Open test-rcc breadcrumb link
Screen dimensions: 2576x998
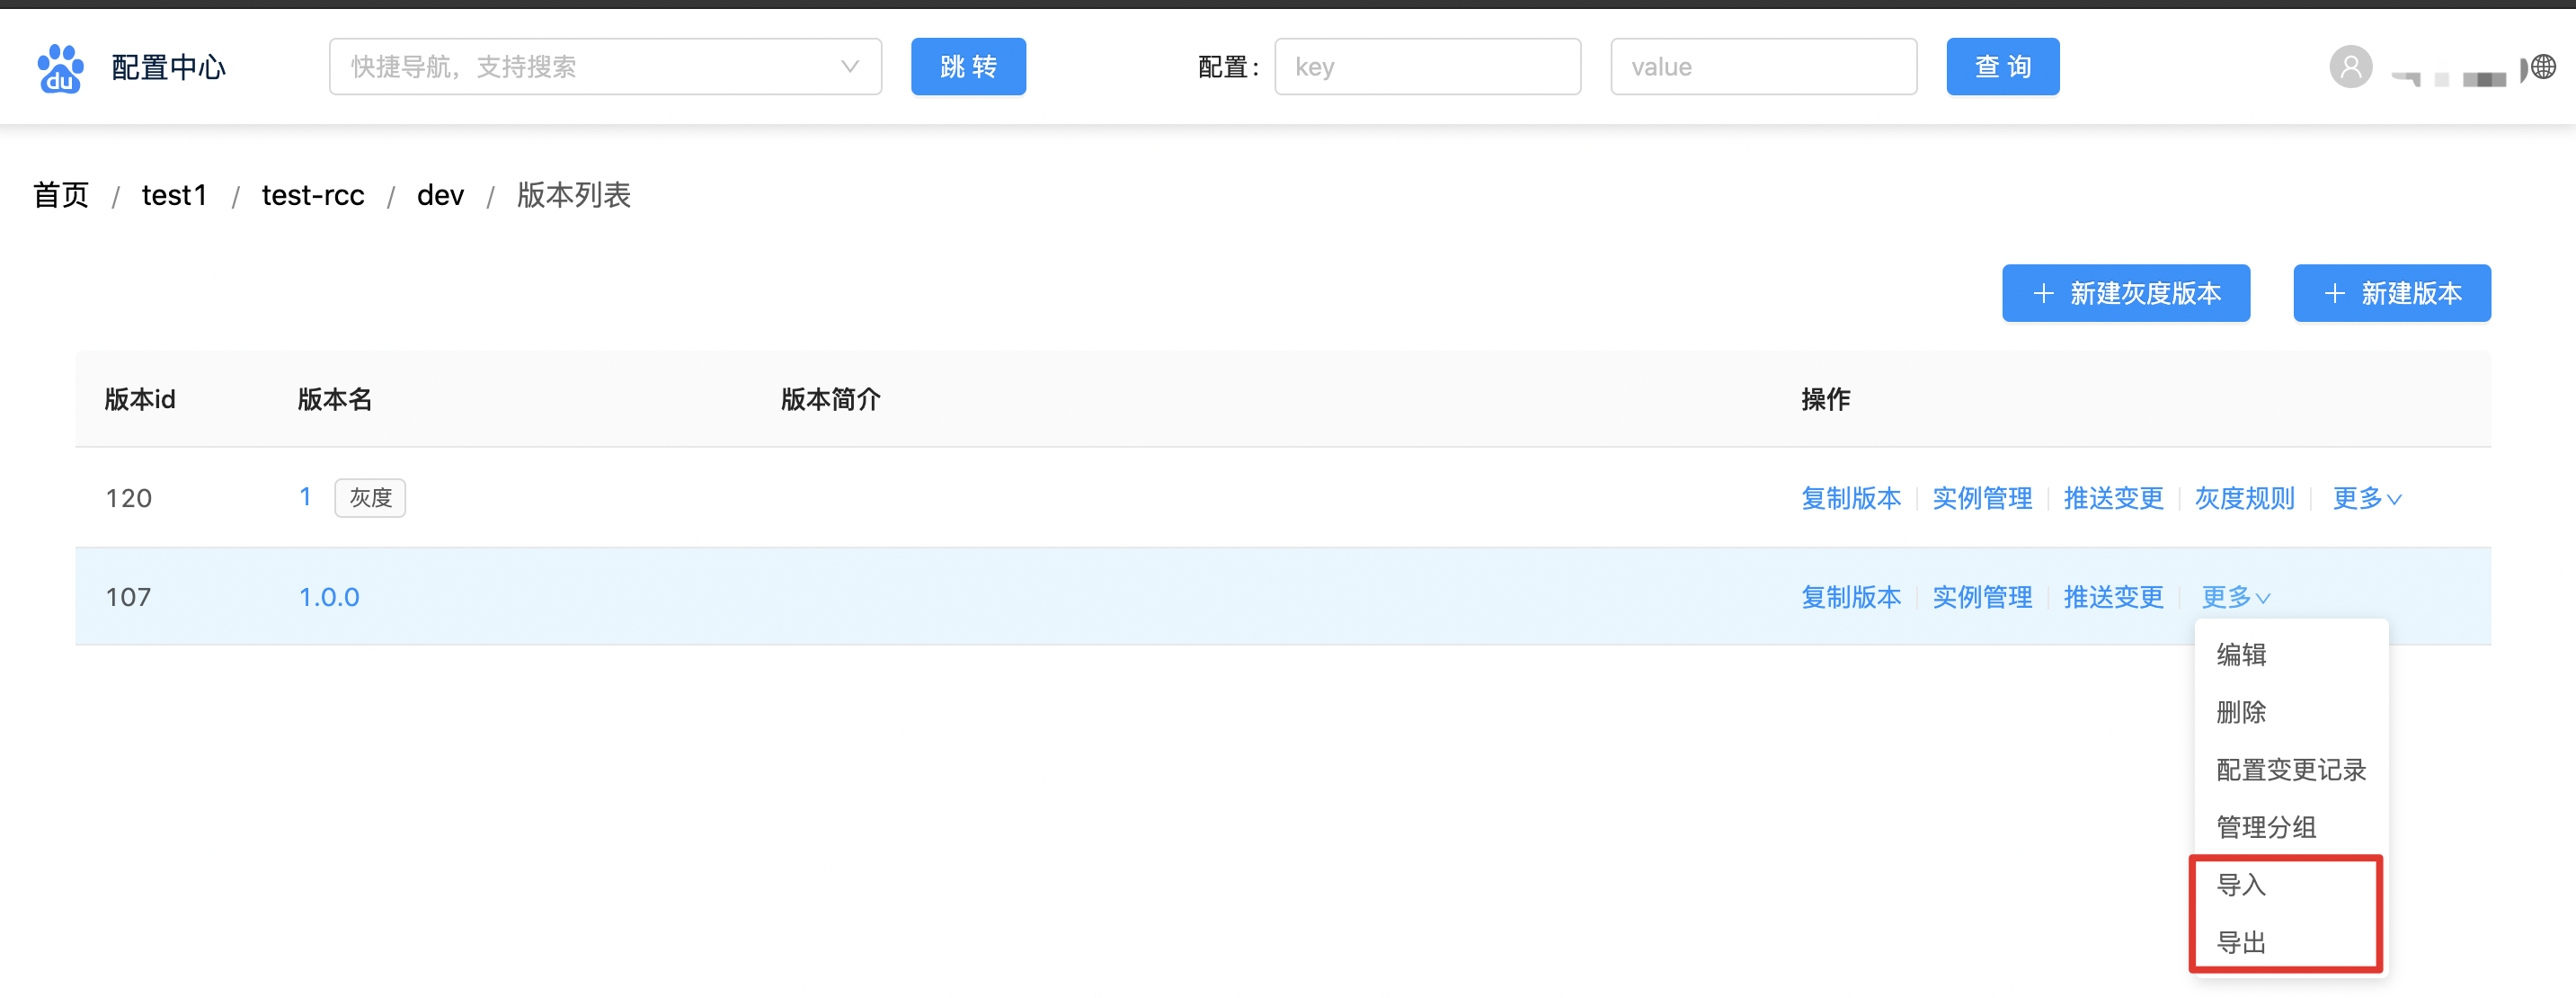[312, 195]
